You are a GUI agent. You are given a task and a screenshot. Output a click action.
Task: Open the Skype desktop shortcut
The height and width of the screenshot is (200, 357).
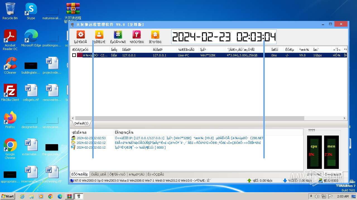31,11
